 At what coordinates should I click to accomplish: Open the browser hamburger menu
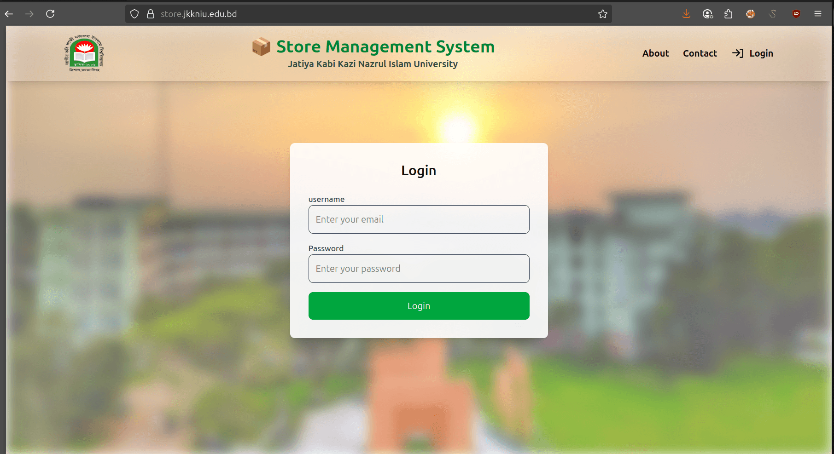[x=818, y=14]
